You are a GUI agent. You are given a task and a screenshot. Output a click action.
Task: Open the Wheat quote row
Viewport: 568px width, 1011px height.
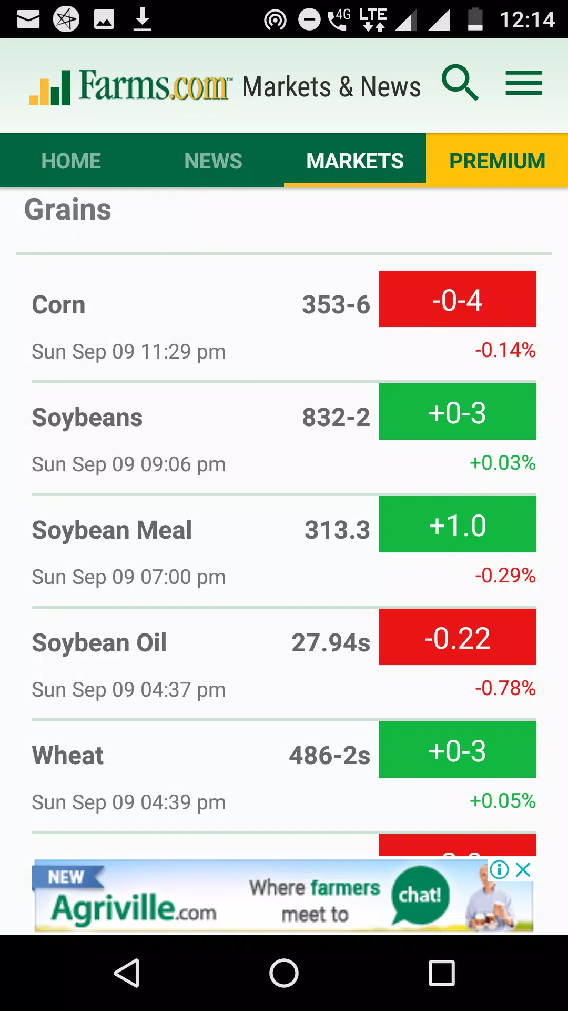pyautogui.click(x=284, y=776)
